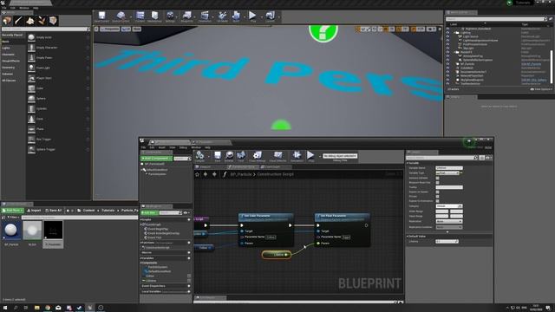The height and width of the screenshot is (312, 555).
Task: Open Blueprints menu in main toolbar
Action: (187, 16)
